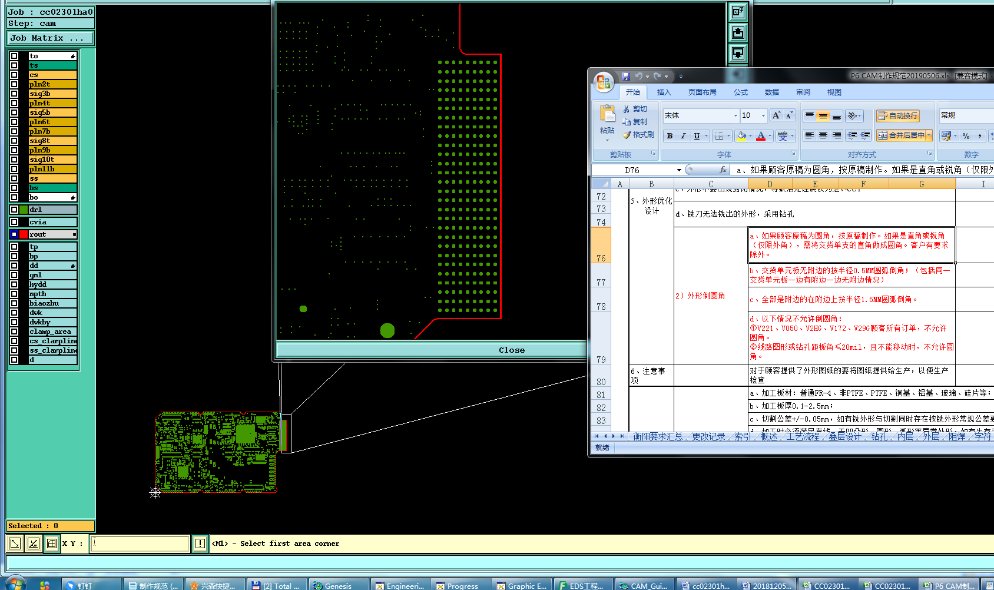Expand the Customize Quick Access Toolbar menu
This screenshot has width=994, height=590.
(681, 77)
